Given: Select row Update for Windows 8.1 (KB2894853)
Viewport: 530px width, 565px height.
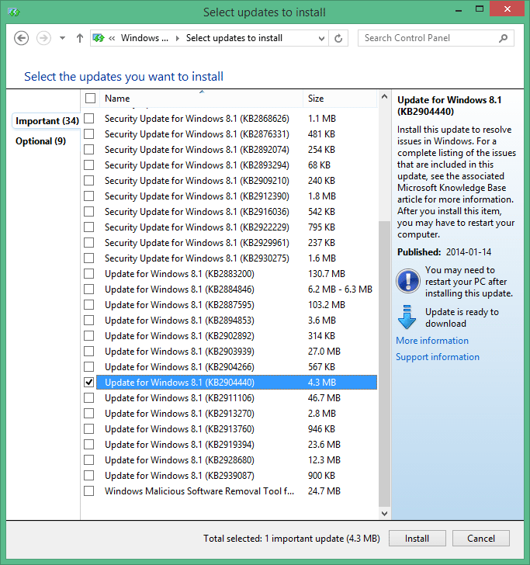Looking at the screenshot, I should [237, 321].
